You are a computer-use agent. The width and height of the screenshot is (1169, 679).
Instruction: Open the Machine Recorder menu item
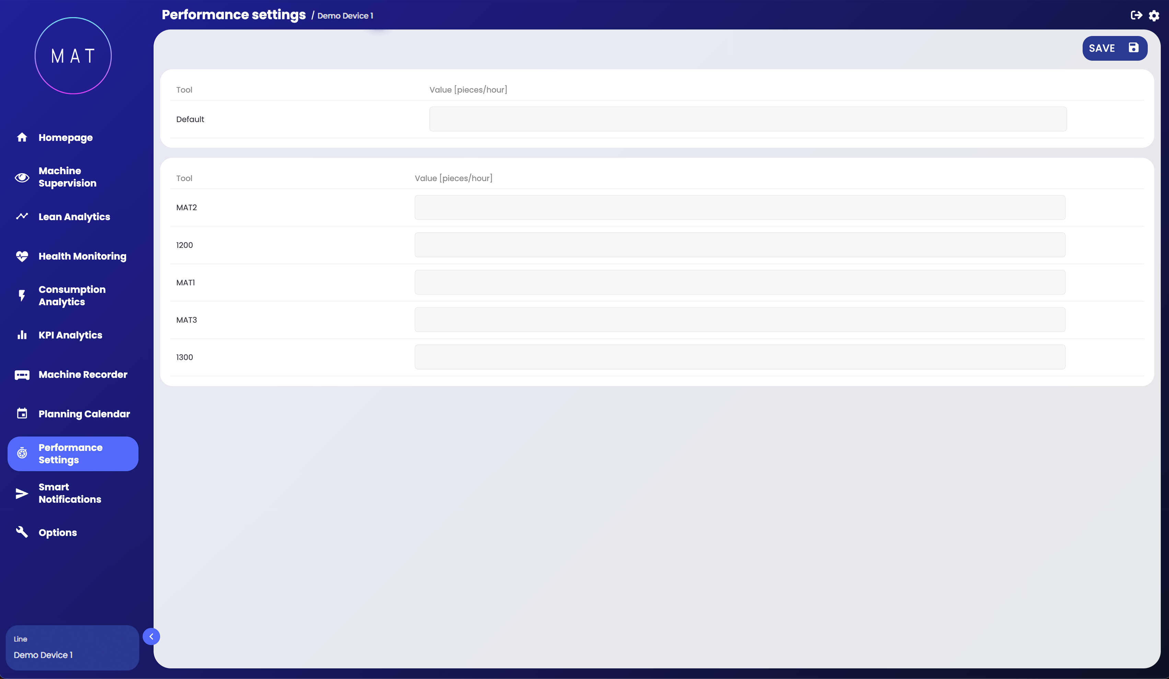(x=83, y=375)
